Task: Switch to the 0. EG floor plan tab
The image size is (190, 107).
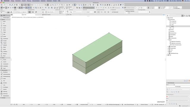Action: point(24,15)
